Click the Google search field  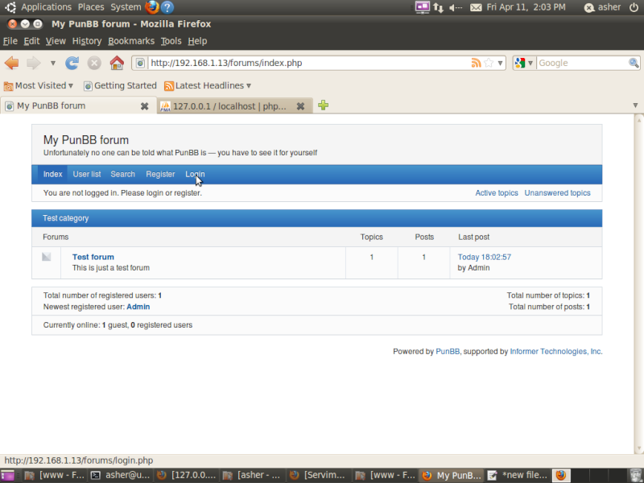(x=582, y=63)
